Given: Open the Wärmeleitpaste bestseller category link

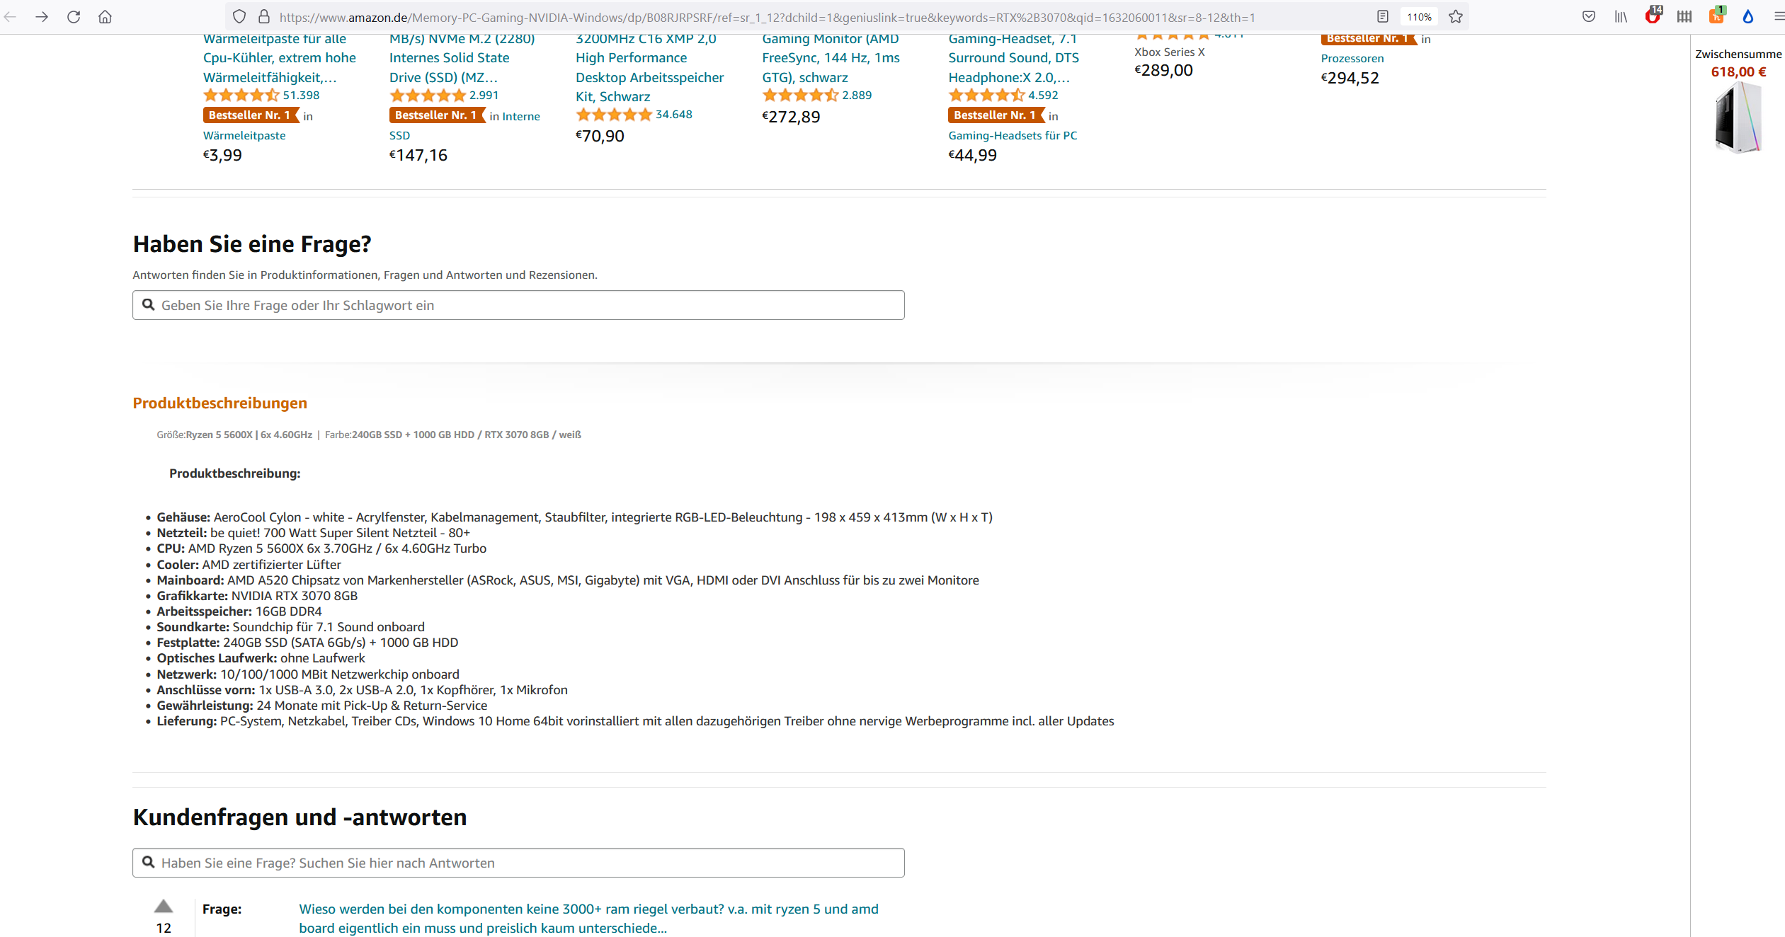Looking at the screenshot, I should (x=244, y=135).
